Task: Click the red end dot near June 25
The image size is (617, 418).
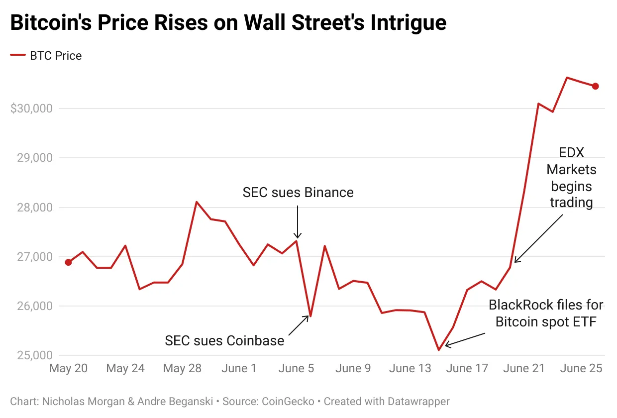Action: pos(595,86)
